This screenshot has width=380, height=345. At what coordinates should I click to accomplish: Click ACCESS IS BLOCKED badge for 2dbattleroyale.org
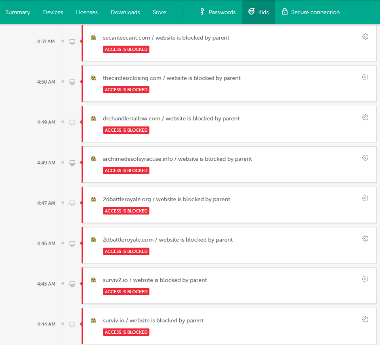126,211
